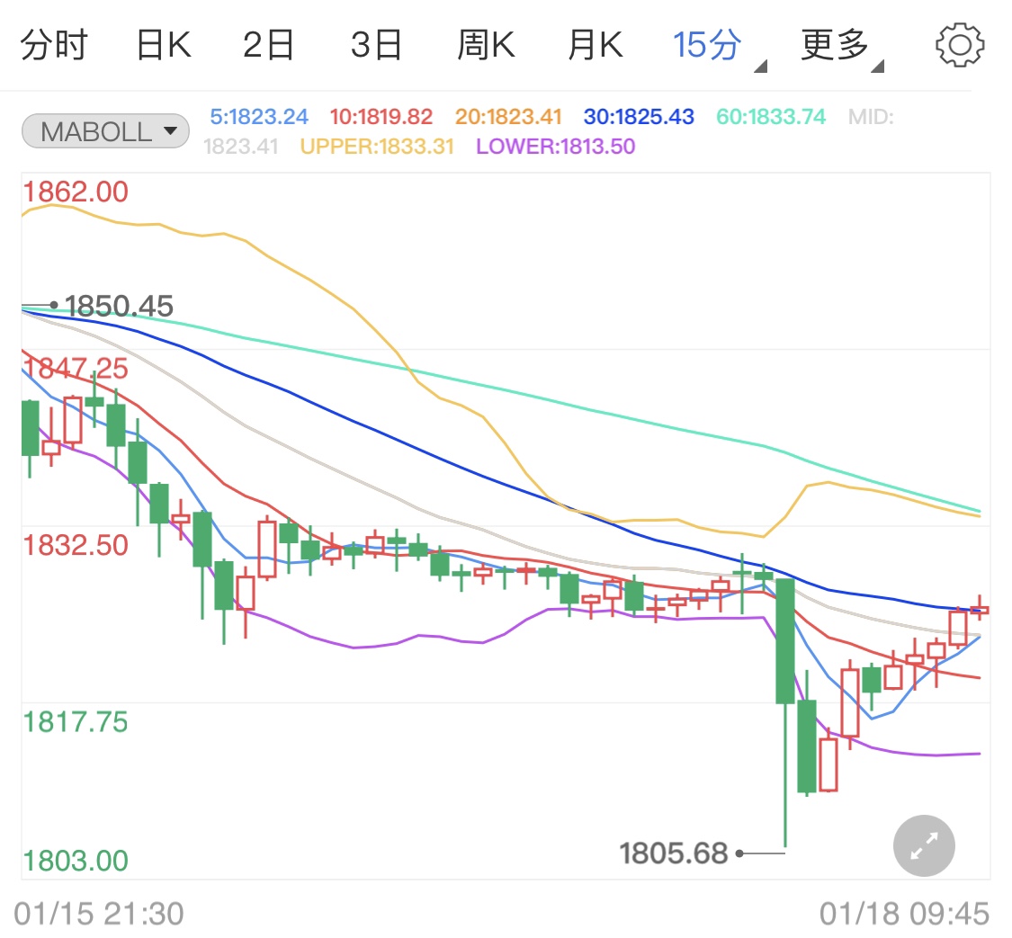The height and width of the screenshot is (938, 1012).
Task: Open the chart settings gear
Action: tap(959, 43)
